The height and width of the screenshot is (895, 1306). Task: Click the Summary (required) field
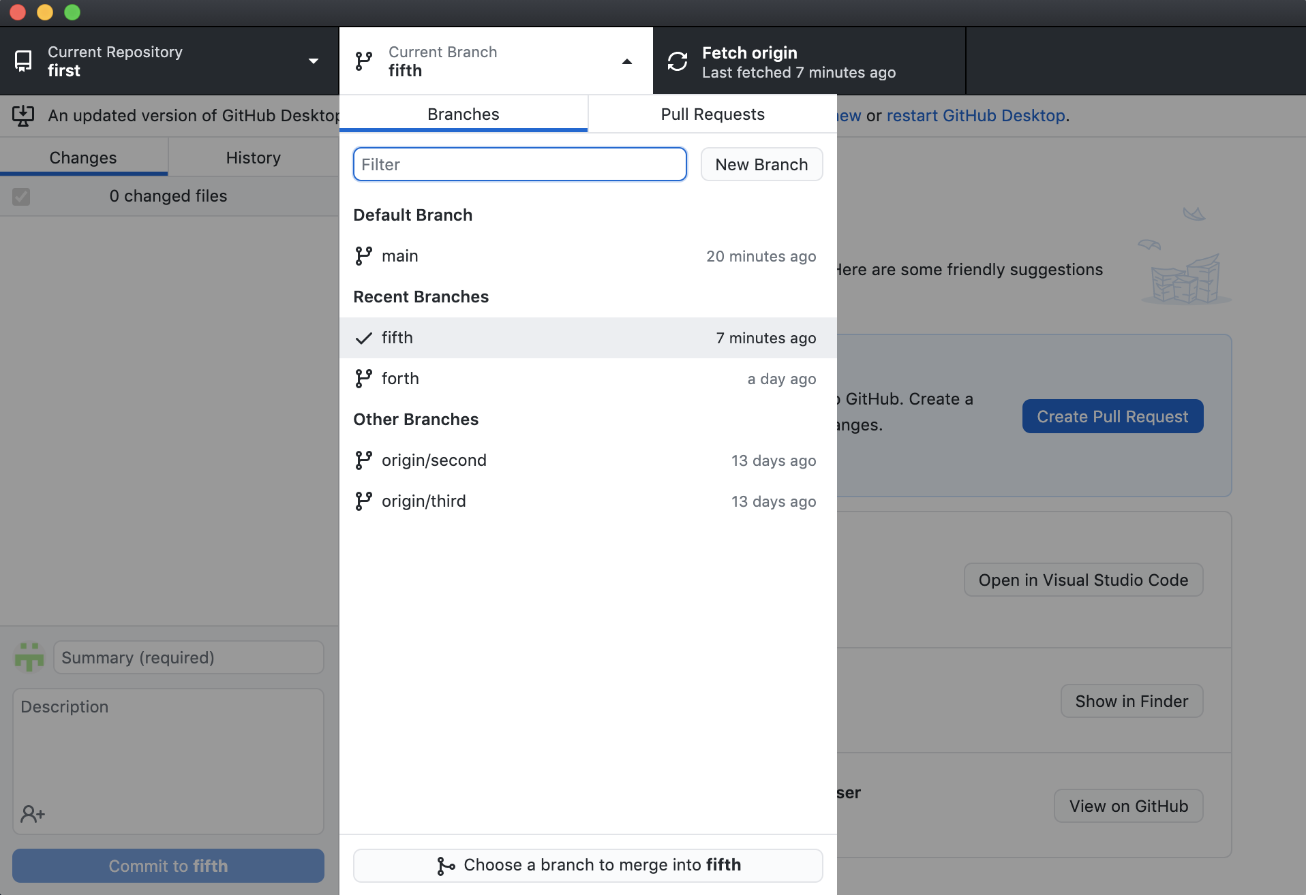(189, 657)
